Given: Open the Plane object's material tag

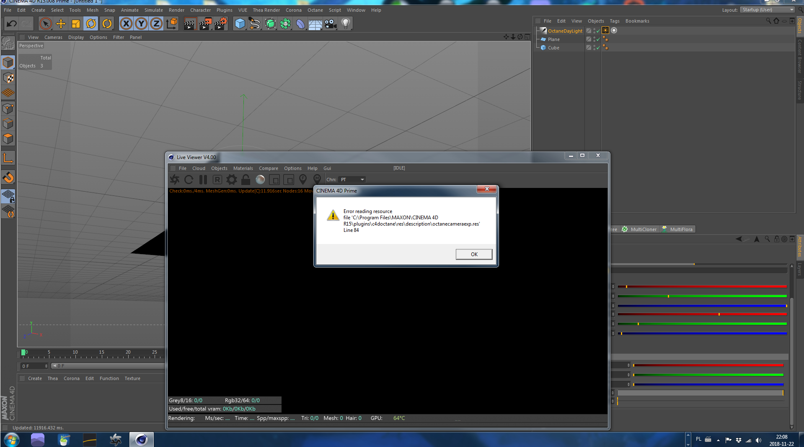Looking at the screenshot, I should (x=605, y=39).
